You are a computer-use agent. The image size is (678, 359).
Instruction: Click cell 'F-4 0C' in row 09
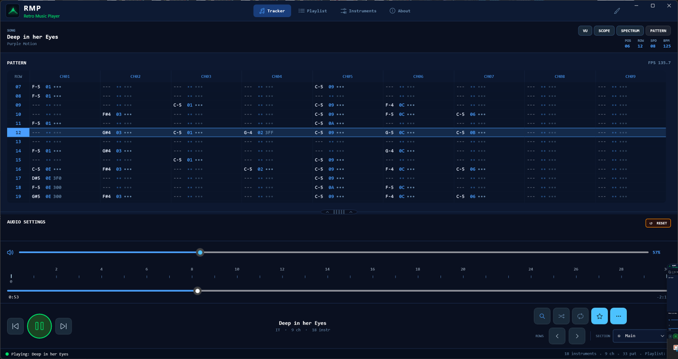401,105
